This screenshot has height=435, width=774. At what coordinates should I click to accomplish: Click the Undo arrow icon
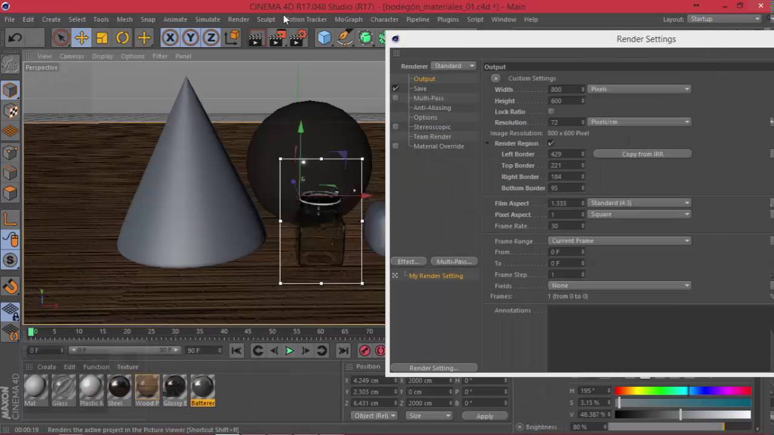15,38
